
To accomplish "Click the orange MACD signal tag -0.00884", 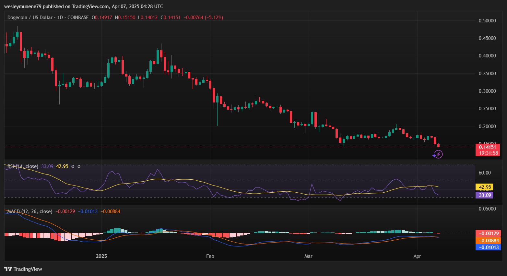I will click(488, 240).
